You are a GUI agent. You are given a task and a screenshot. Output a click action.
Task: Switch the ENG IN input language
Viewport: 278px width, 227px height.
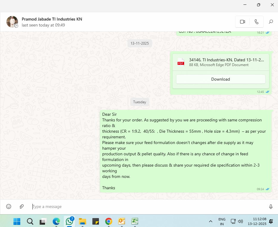pyautogui.click(x=222, y=221)
